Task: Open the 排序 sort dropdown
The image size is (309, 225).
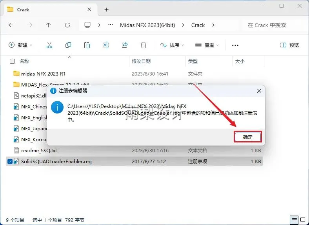Action: [x=172, y=45]
